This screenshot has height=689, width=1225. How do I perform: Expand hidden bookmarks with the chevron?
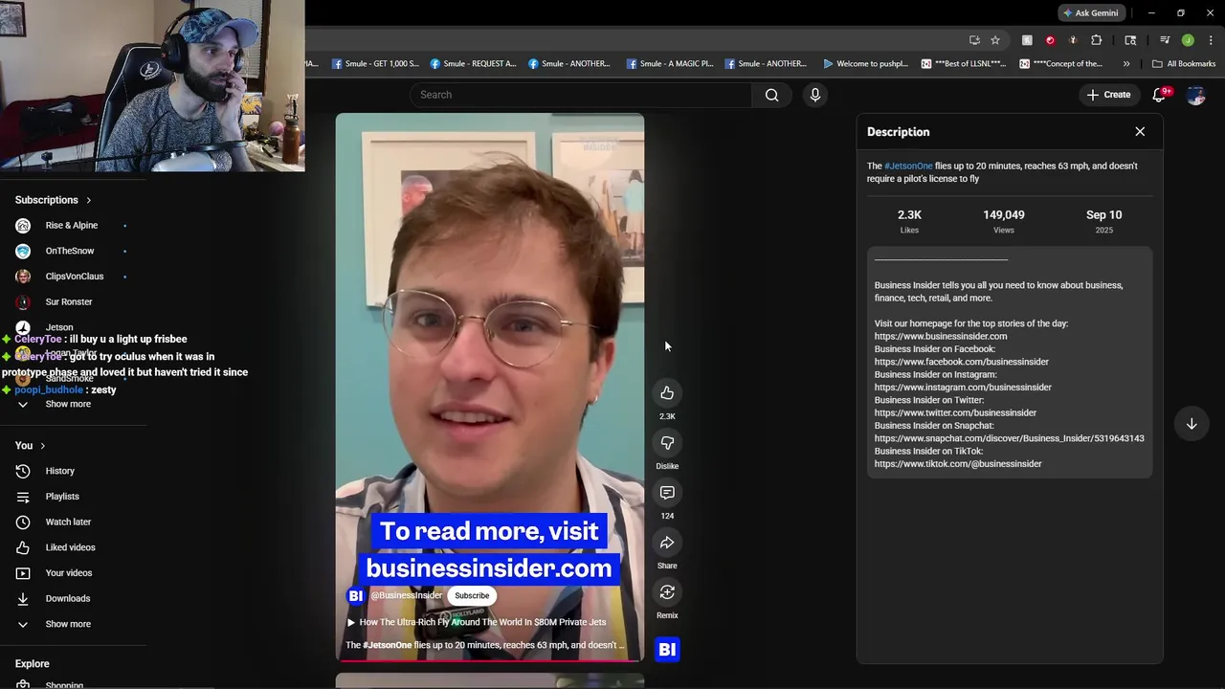(x=1126, y=64)
